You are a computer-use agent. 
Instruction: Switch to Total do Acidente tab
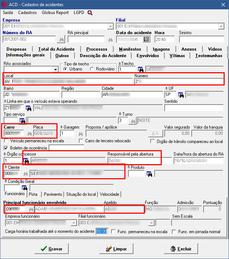tap(56, 49)
